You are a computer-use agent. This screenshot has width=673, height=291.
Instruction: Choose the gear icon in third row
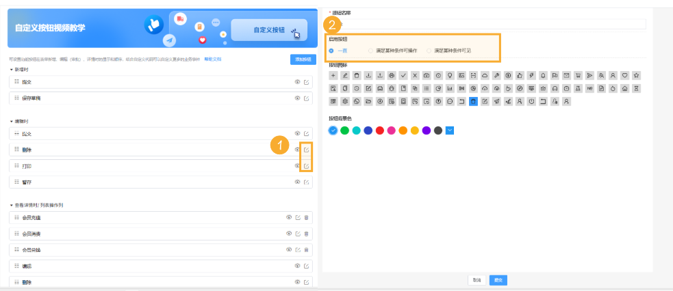[344, 101]
